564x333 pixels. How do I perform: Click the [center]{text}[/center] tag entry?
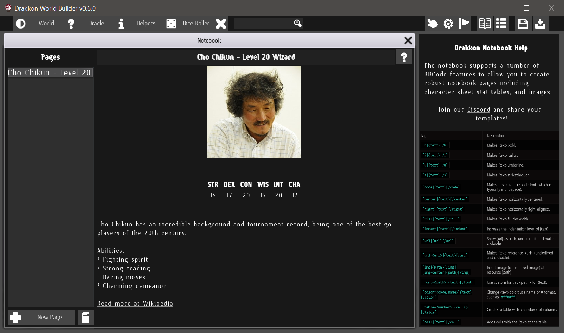445,199
